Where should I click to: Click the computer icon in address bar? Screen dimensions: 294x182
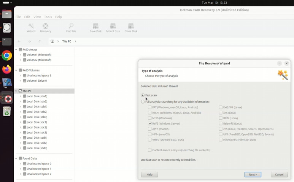point(52,41)
